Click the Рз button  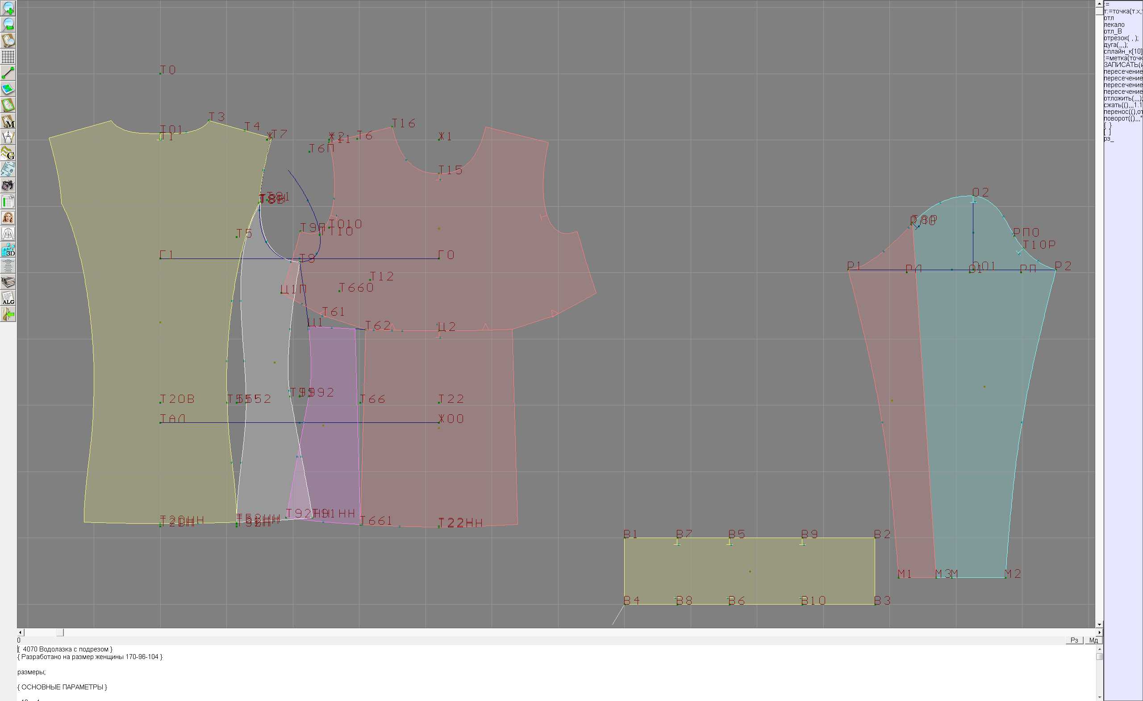click(x=1074, y=640)
